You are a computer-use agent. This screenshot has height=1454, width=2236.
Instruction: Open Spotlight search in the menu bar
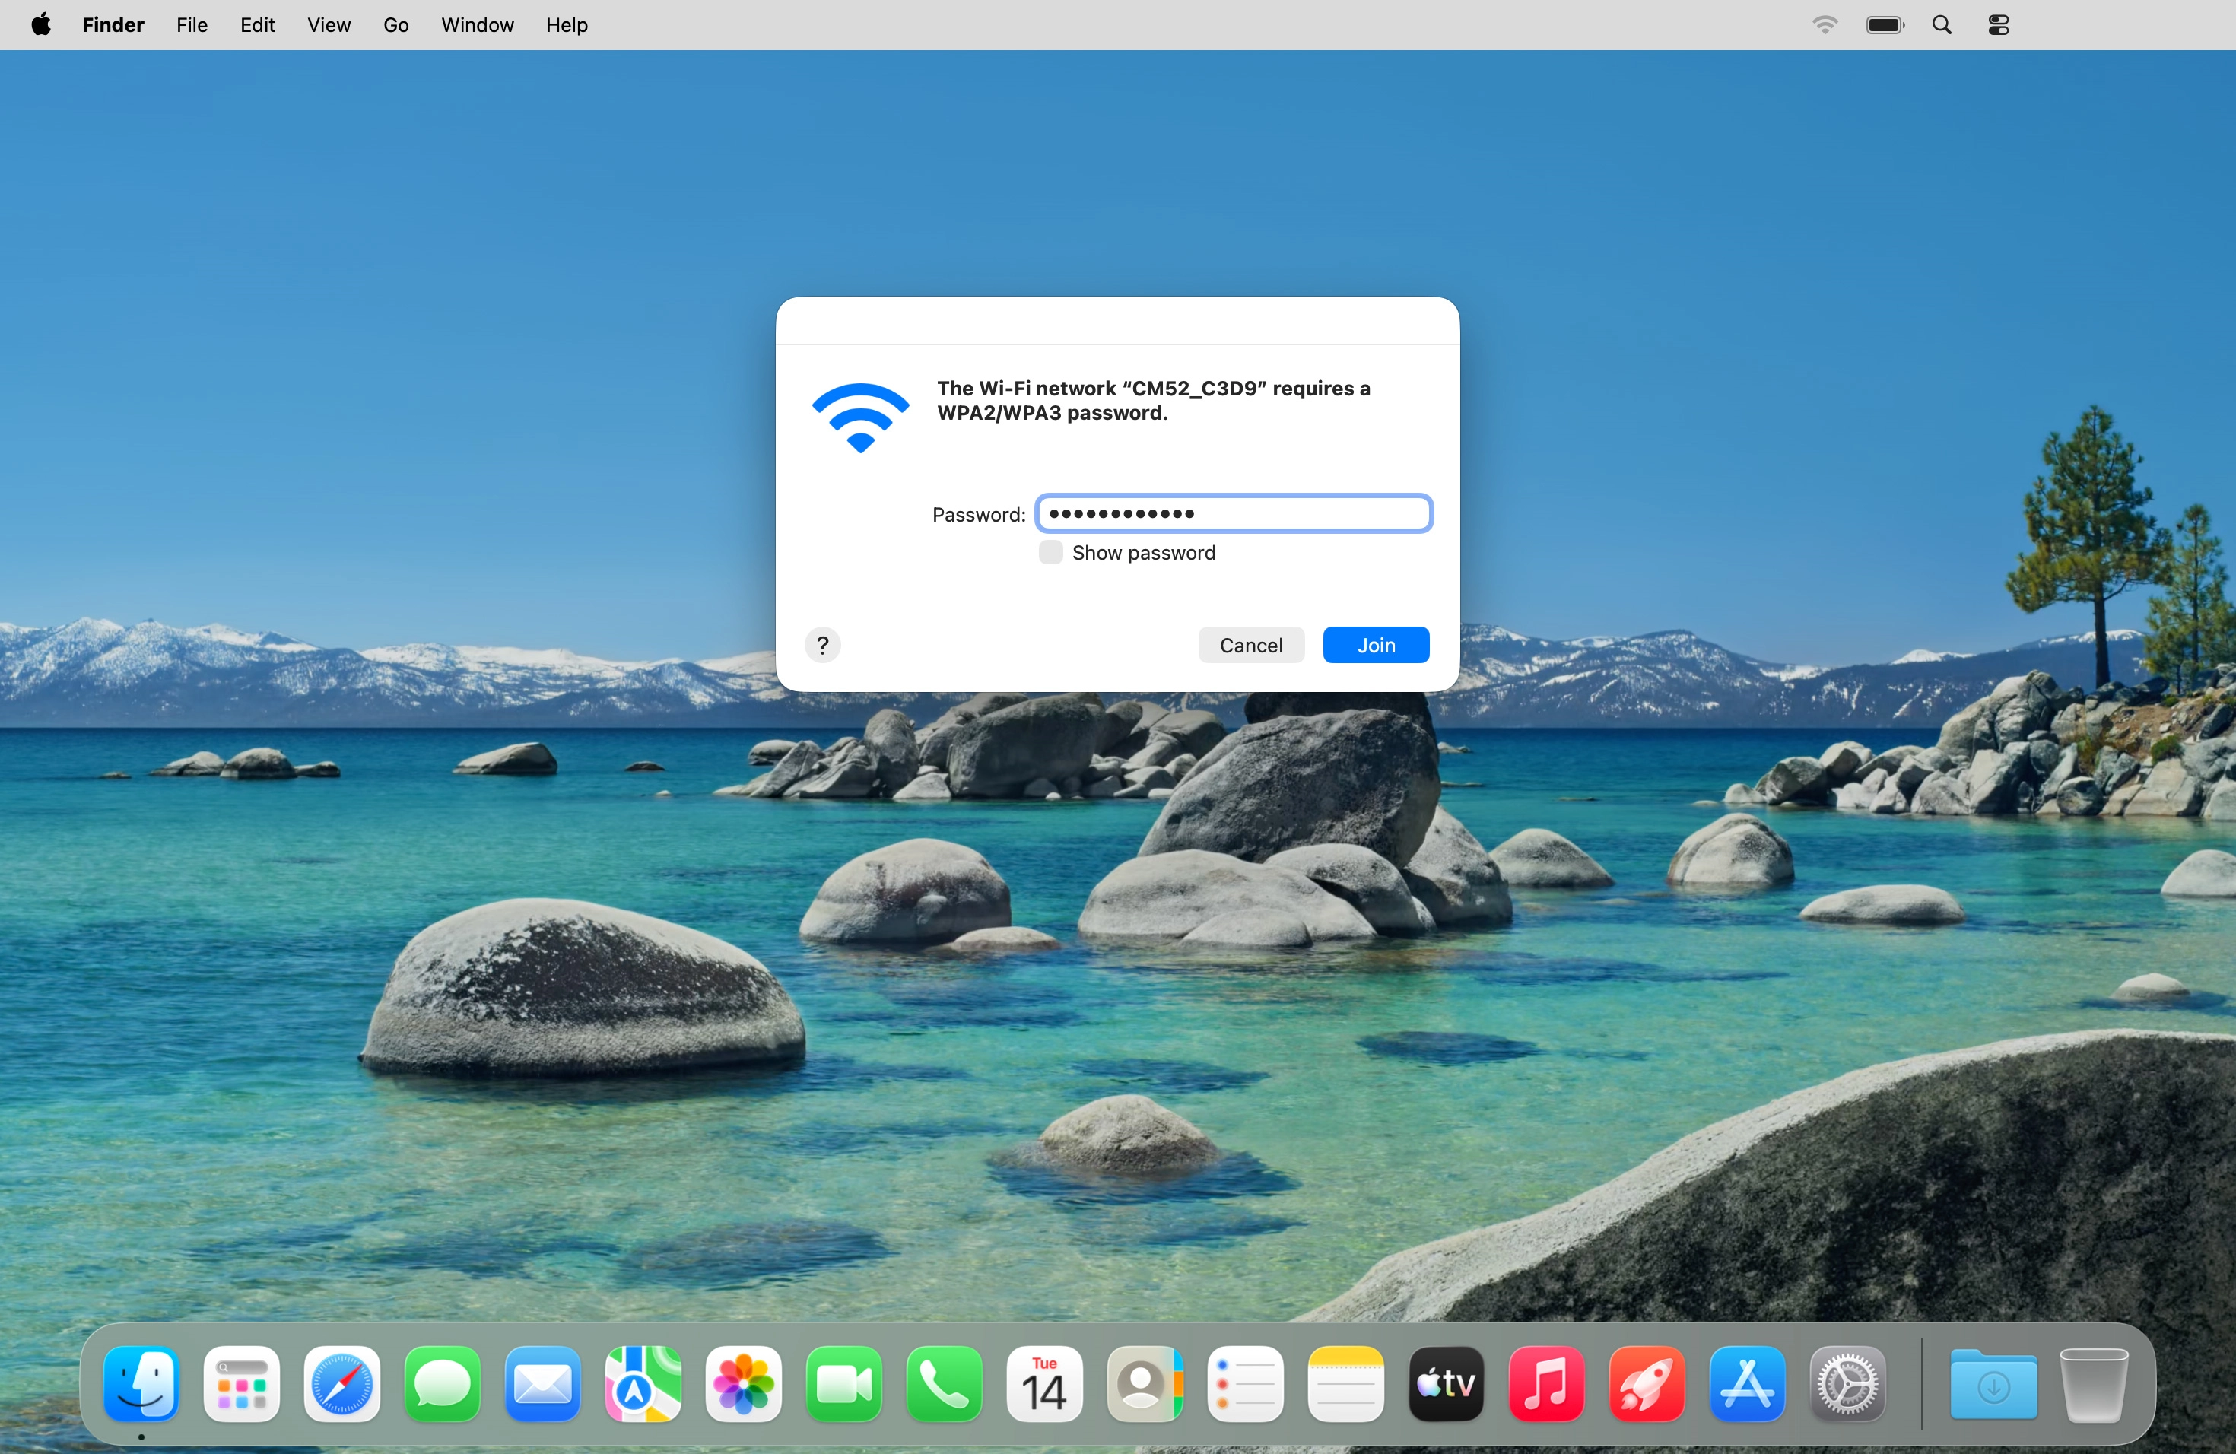pos(1942,24)
